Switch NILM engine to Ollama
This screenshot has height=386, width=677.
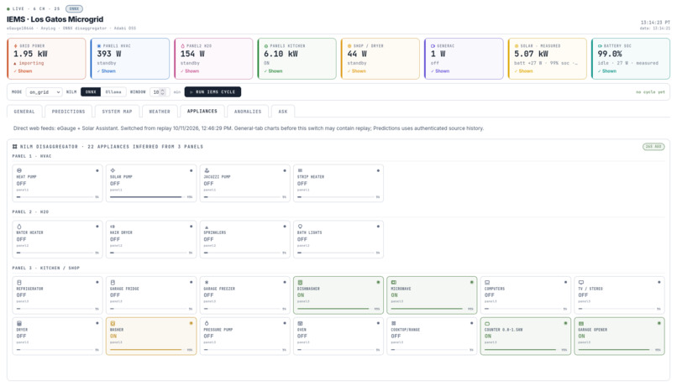[113, 91]
